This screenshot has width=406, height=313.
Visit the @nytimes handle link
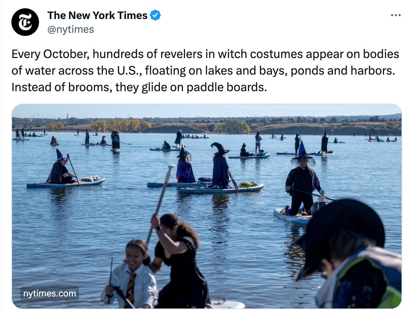pyautogui.click(x=71, y=29)
